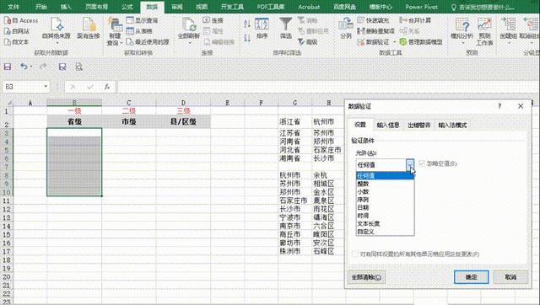Open Error Alert (出错警告) dialog tab
540x305 pixels.
[418, 126]
